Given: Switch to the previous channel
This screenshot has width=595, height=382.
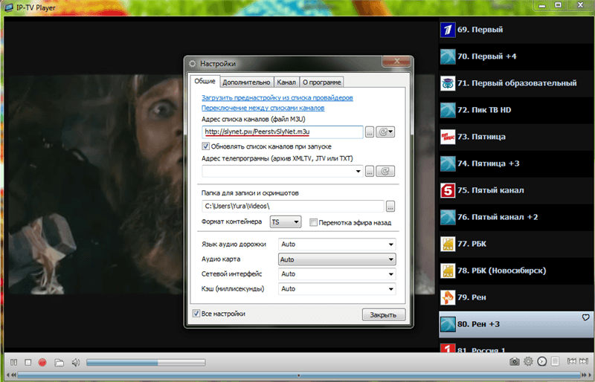Looking at the screenshot, I should [x=571, y=361].
